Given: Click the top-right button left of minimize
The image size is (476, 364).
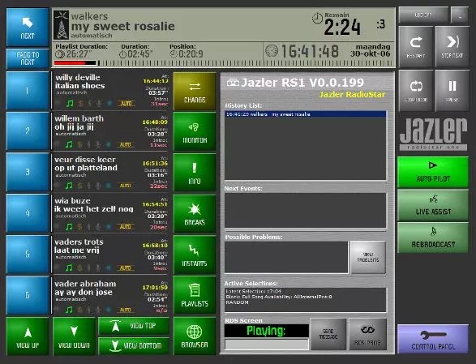Looking at the screenshot, I should tap(423, 15).
